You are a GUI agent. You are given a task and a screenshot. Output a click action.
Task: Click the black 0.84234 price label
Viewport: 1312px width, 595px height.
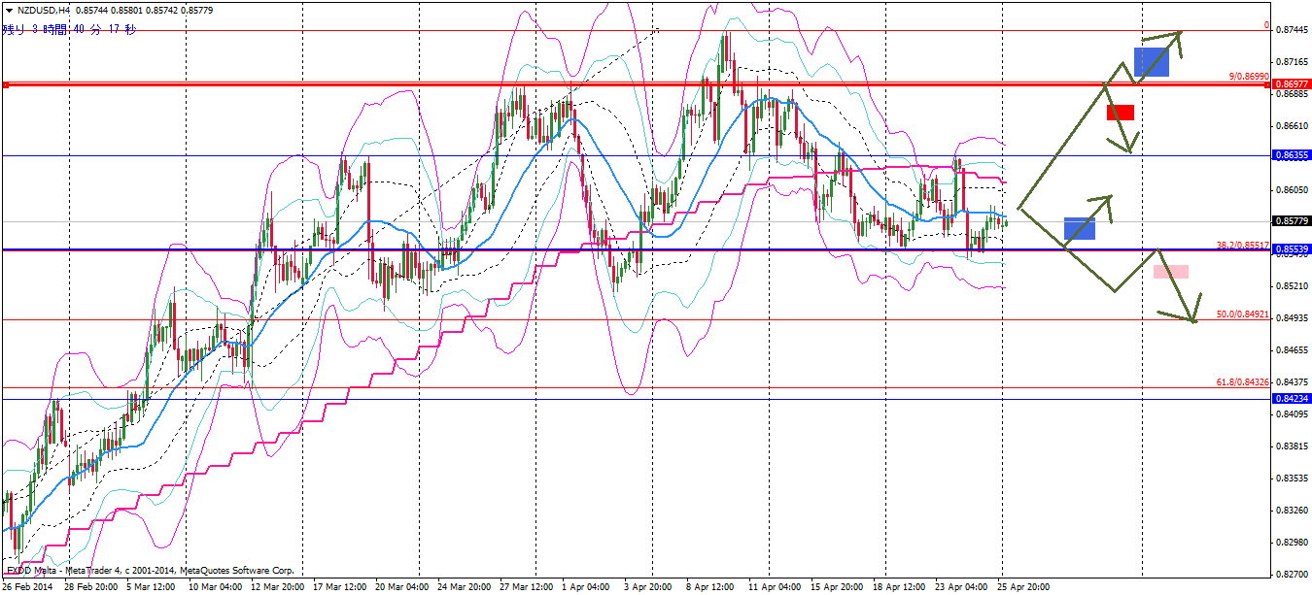(1290, 399)
